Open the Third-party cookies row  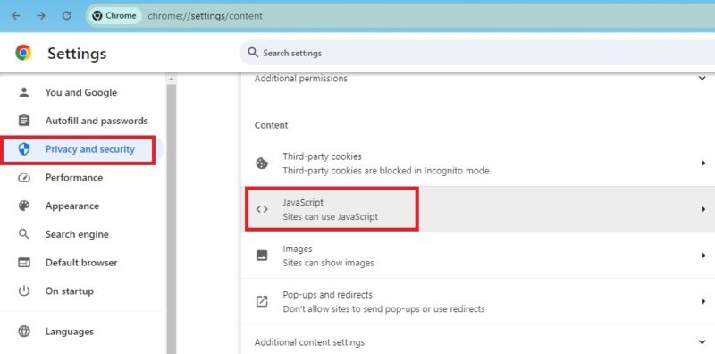(x=477, y=163)
